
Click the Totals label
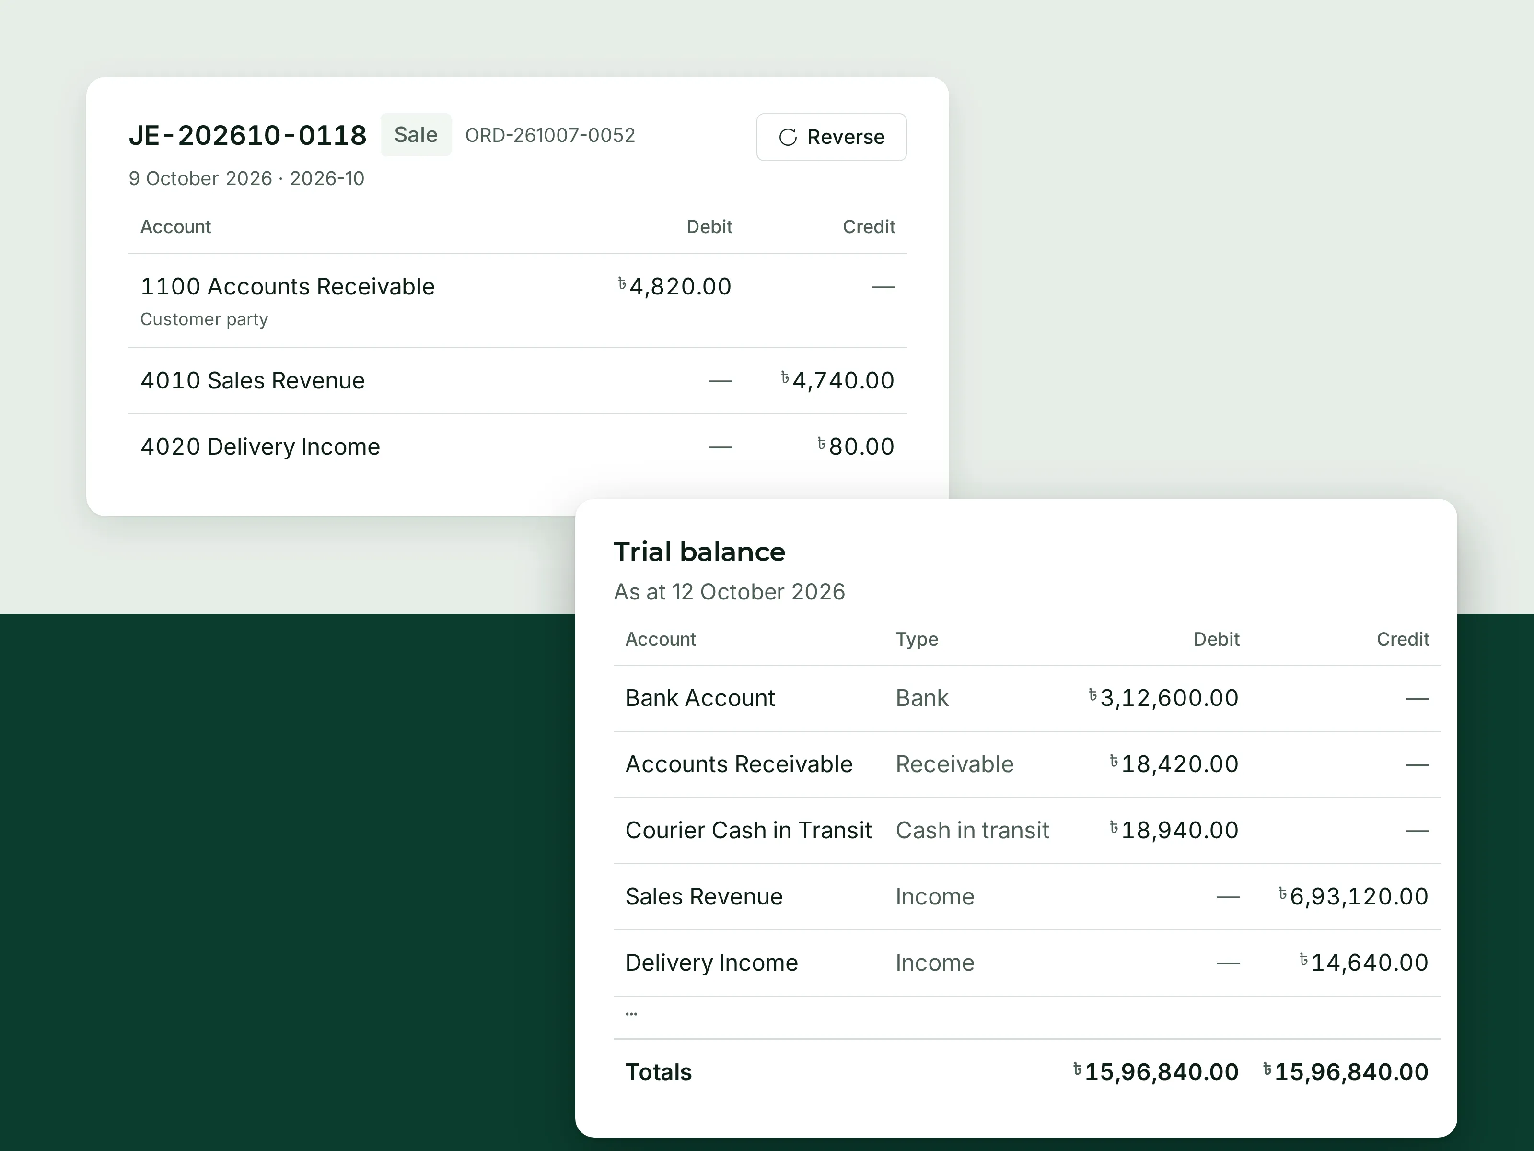[x=659, y=1072]
